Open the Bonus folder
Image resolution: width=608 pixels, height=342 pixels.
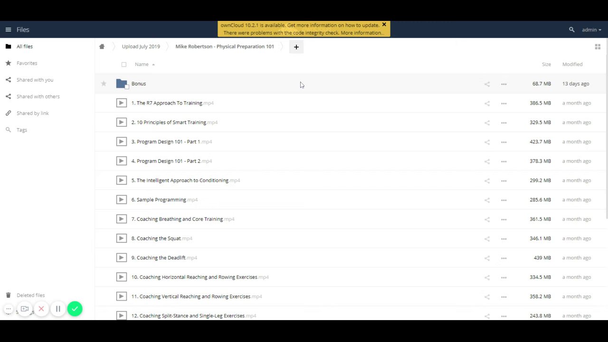click(139, 84)
